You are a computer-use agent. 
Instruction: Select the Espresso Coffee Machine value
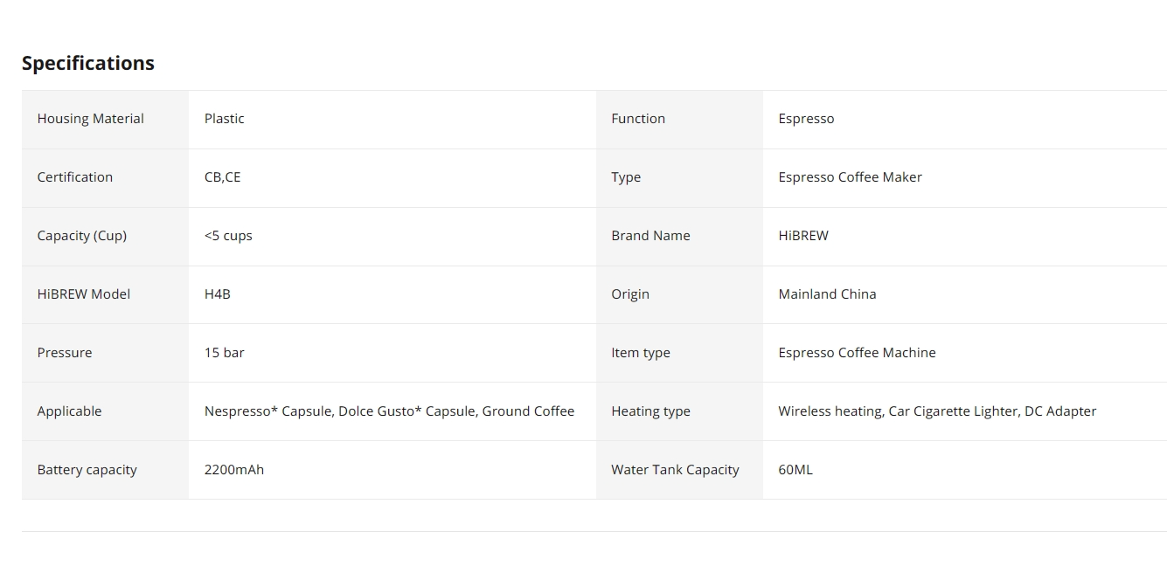coord(857,353)
